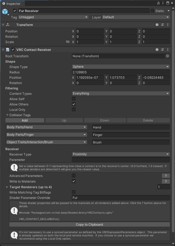Viewport: 175px width, 246px height.
Task: Click the Down button for tags
Action: click(105, 120)
